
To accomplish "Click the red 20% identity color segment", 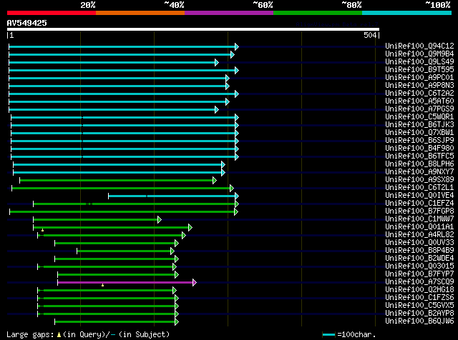I will click(x=52, y=13).
